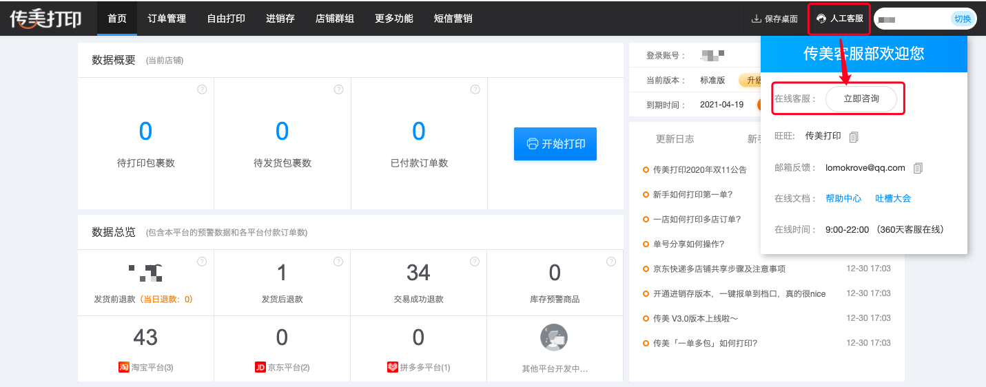Open the 店铺群组 menu

[335, 19]
